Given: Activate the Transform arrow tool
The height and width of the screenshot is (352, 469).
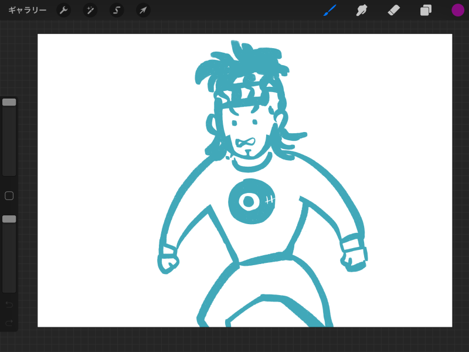Looking at the screenshot, I should [143, 10].
